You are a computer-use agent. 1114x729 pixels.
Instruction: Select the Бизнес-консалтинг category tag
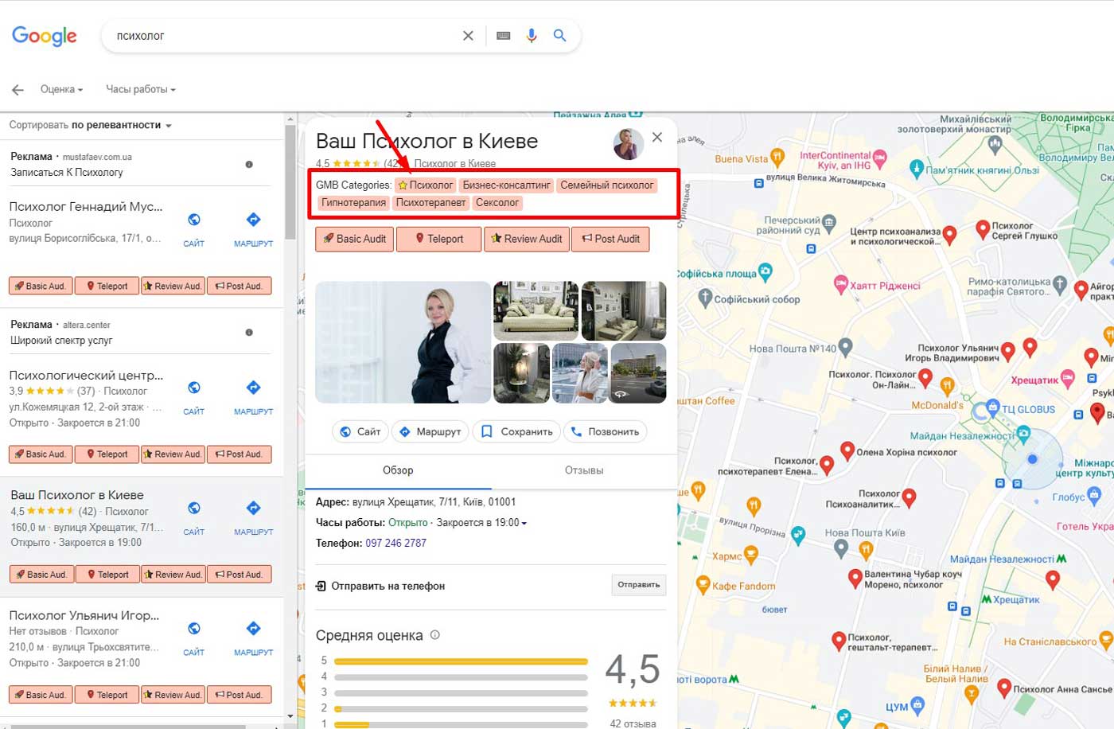click(507, 185)
